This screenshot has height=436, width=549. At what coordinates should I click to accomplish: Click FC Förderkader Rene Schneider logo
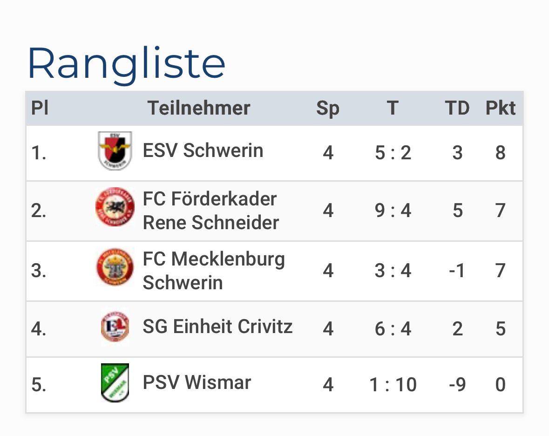(115, 207)
